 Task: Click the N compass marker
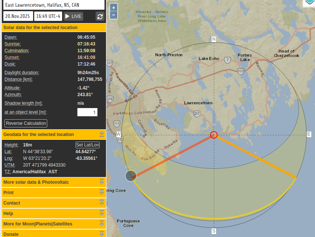click(x=214, y=39)
